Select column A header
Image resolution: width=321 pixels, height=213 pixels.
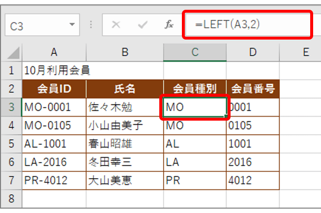pos(54,52)
